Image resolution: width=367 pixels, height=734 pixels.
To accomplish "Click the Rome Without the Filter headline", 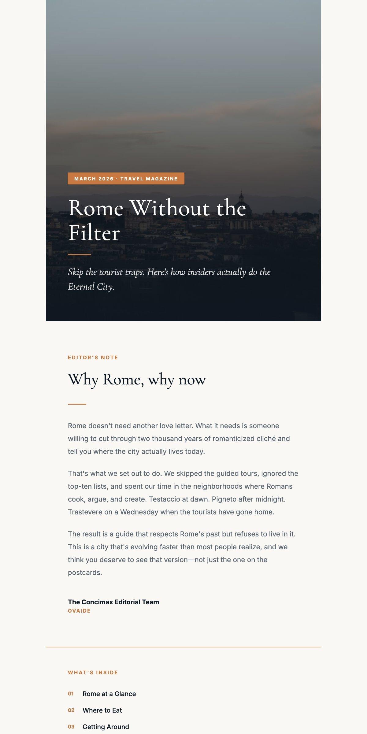I will click(x=157, y=221).
